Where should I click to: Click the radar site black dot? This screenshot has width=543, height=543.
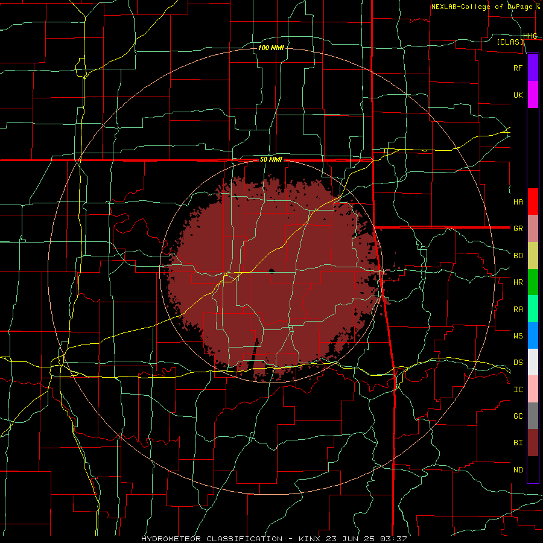tap(271, 271)
